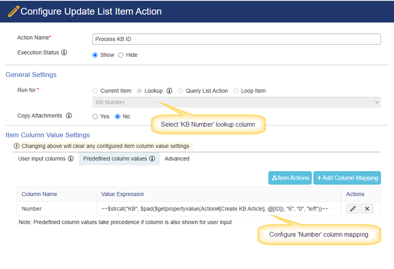Click the Copy Attachments info icon
The height and width of the screenshot is (269, 394).
pyautogui.click(x=69, y=115)
